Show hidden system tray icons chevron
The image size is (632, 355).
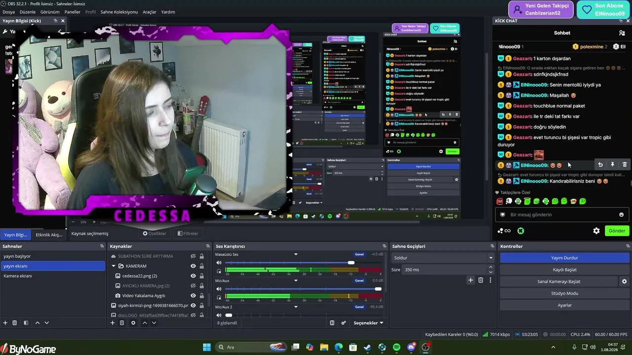(x=553, y=347)
